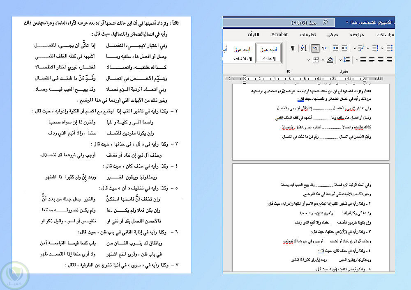This screenshot has width=411, height=290.
Task: Click 'ثالثاً' line in scanned page image
Action: click(x=101, y=23)
